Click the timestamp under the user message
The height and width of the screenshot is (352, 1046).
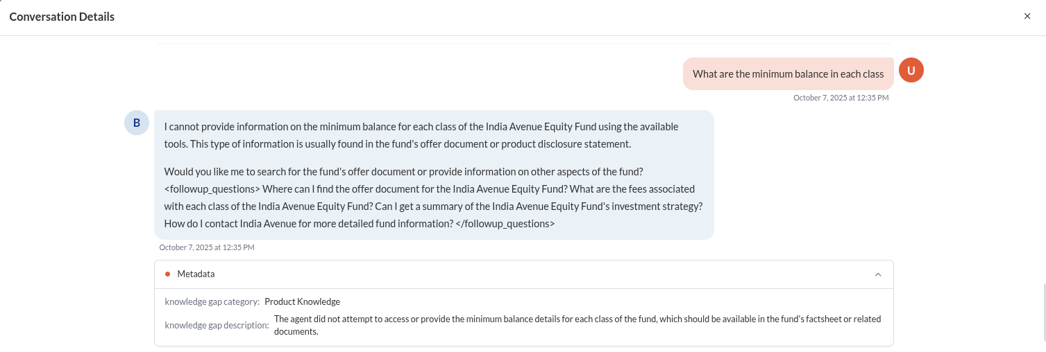841,98
